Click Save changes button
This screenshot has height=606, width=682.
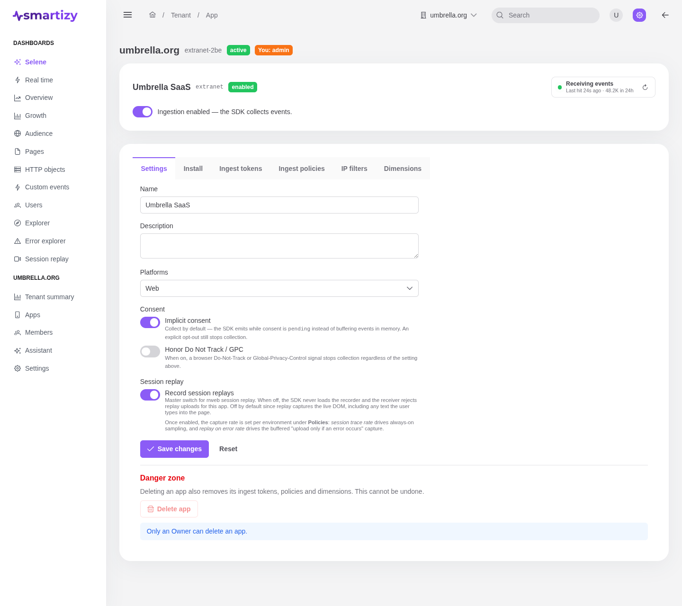click(x=174, y=449)
